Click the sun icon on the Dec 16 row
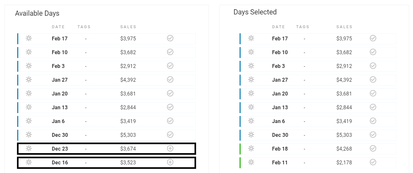 tap(29, 162)
